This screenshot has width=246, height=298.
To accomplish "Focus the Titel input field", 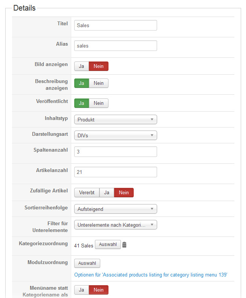I will click(x=115, y=25).
